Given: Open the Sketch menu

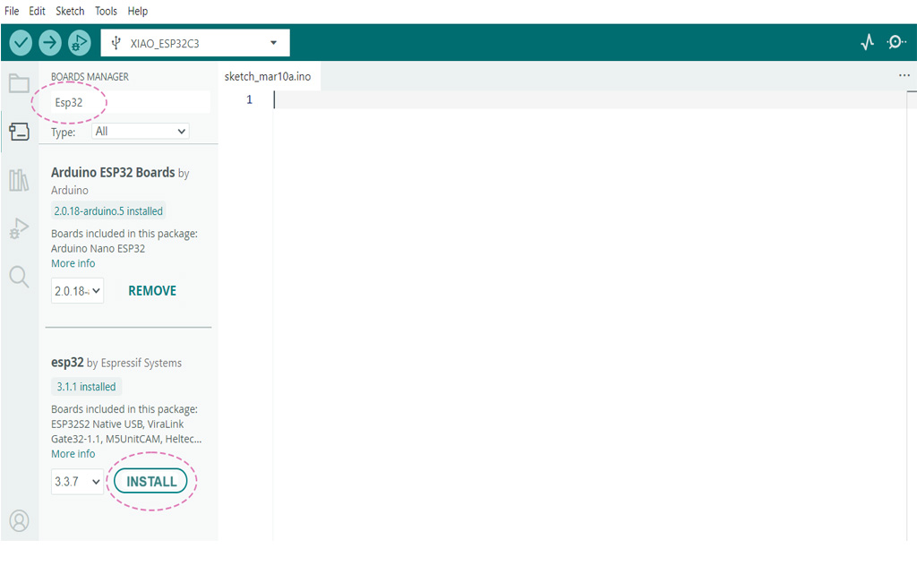Looking at the screenshot, I should pos(70,11).
